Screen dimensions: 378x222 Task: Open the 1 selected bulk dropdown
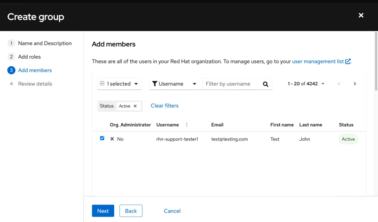point(136,84)
